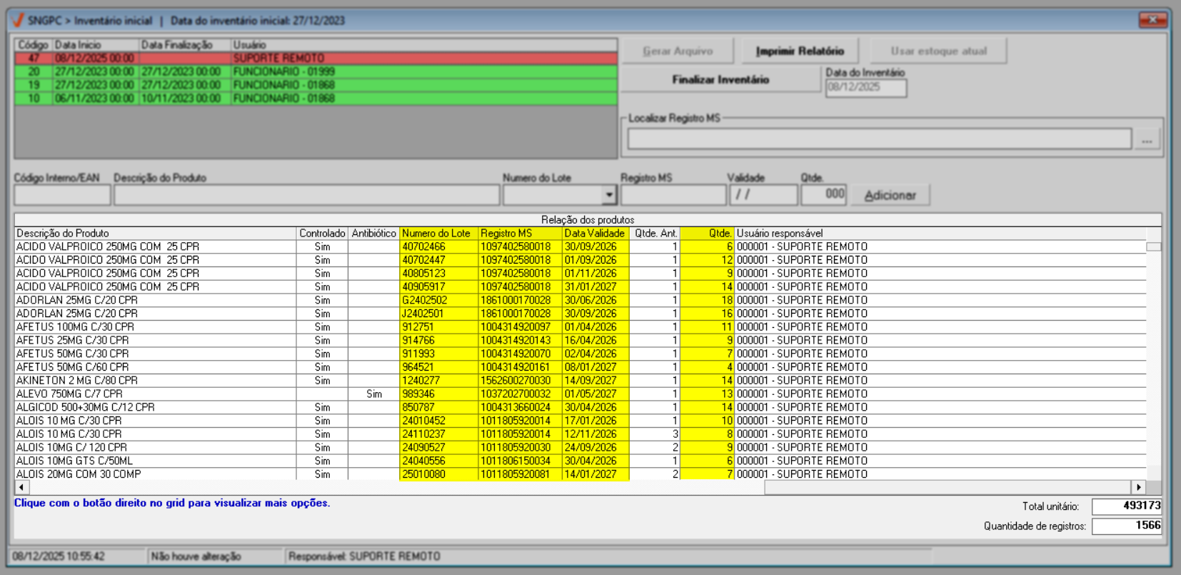Image resolution: width=1181 pixels, height=575 pixels.
Task: Click the Imprimir Relatório button
Action: 799,51
